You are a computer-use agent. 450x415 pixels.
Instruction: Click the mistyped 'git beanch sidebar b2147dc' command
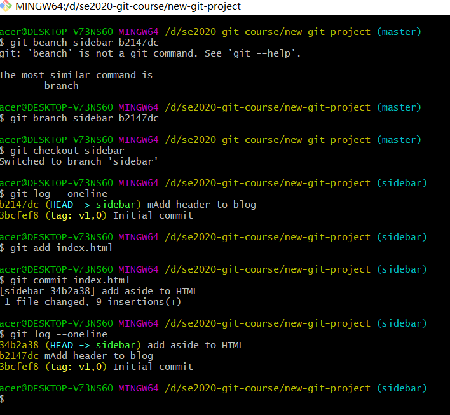tap(79, 43)
